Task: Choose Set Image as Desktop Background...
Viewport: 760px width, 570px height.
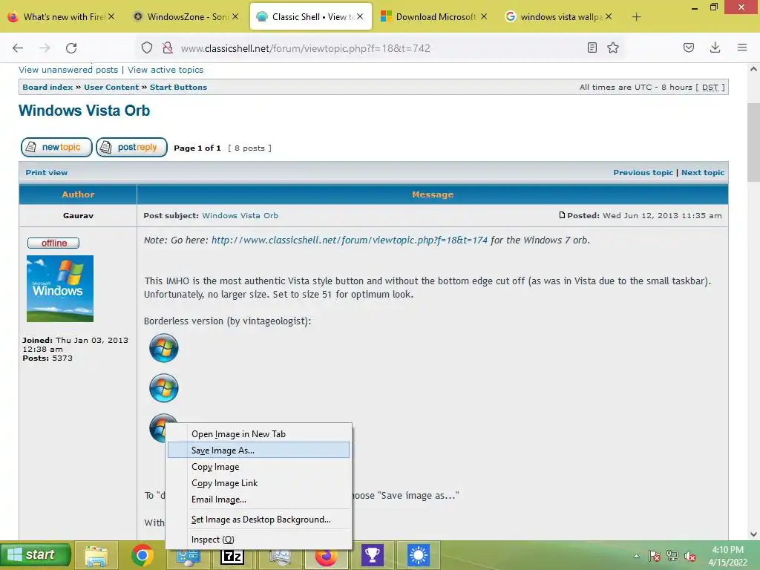Action: (258, 519)
